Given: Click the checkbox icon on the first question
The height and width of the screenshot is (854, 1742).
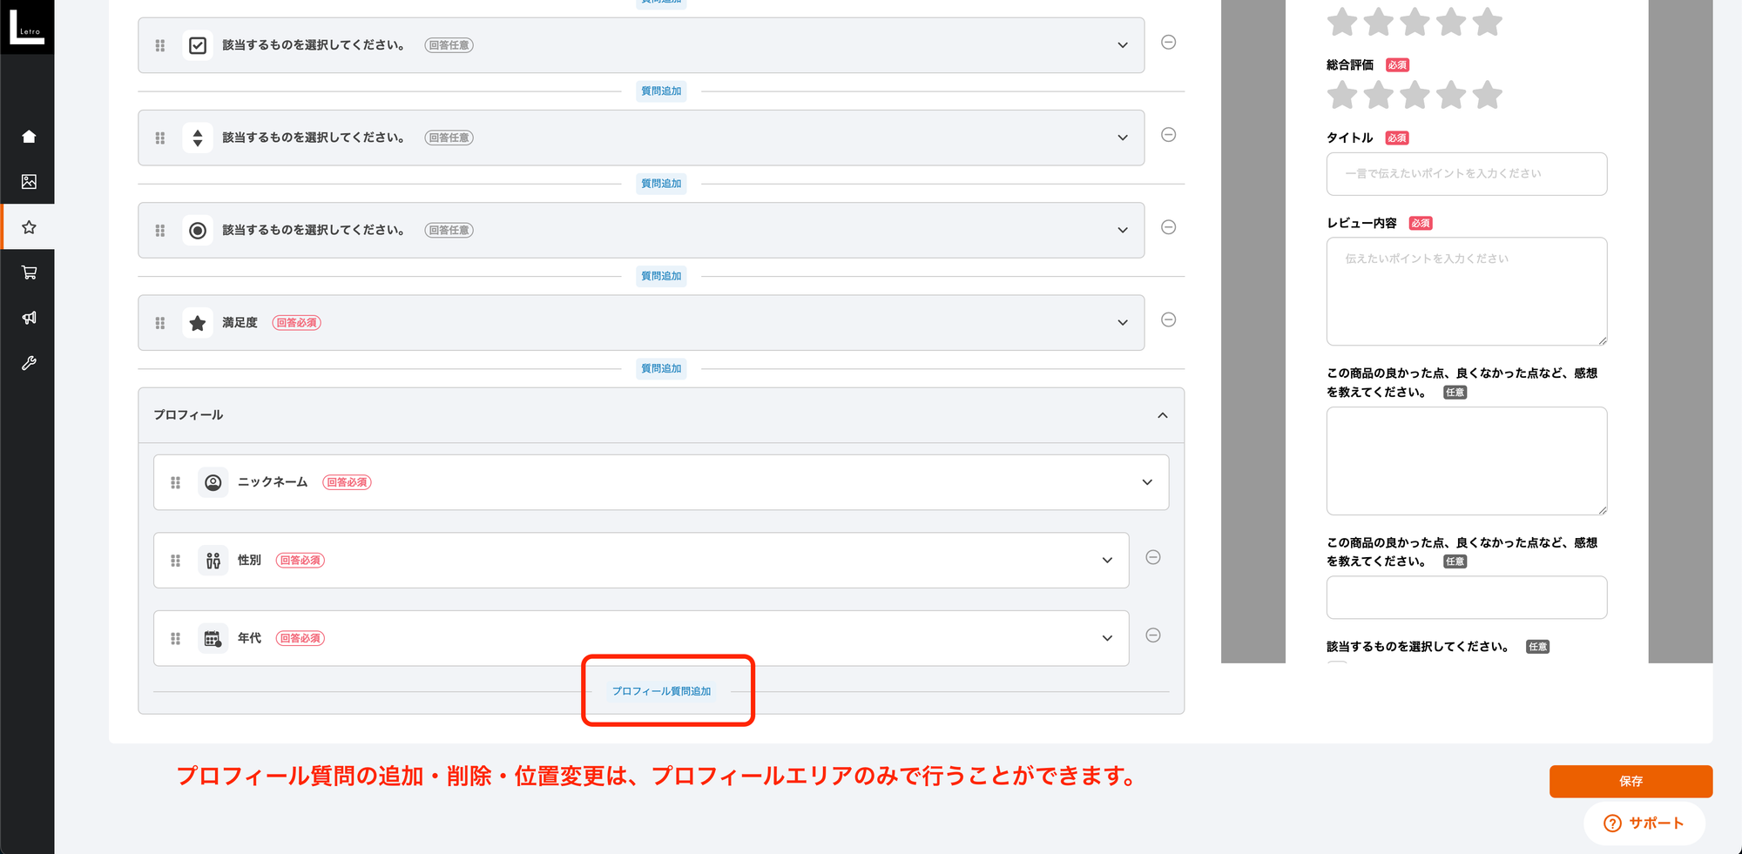Looking at the screenshot, I should [x=198, y=44].
